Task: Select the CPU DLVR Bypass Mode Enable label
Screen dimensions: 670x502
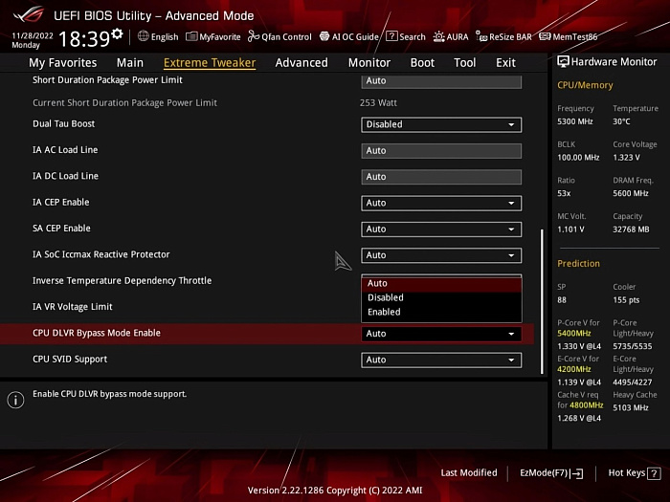Action: [x=97, y=333]
